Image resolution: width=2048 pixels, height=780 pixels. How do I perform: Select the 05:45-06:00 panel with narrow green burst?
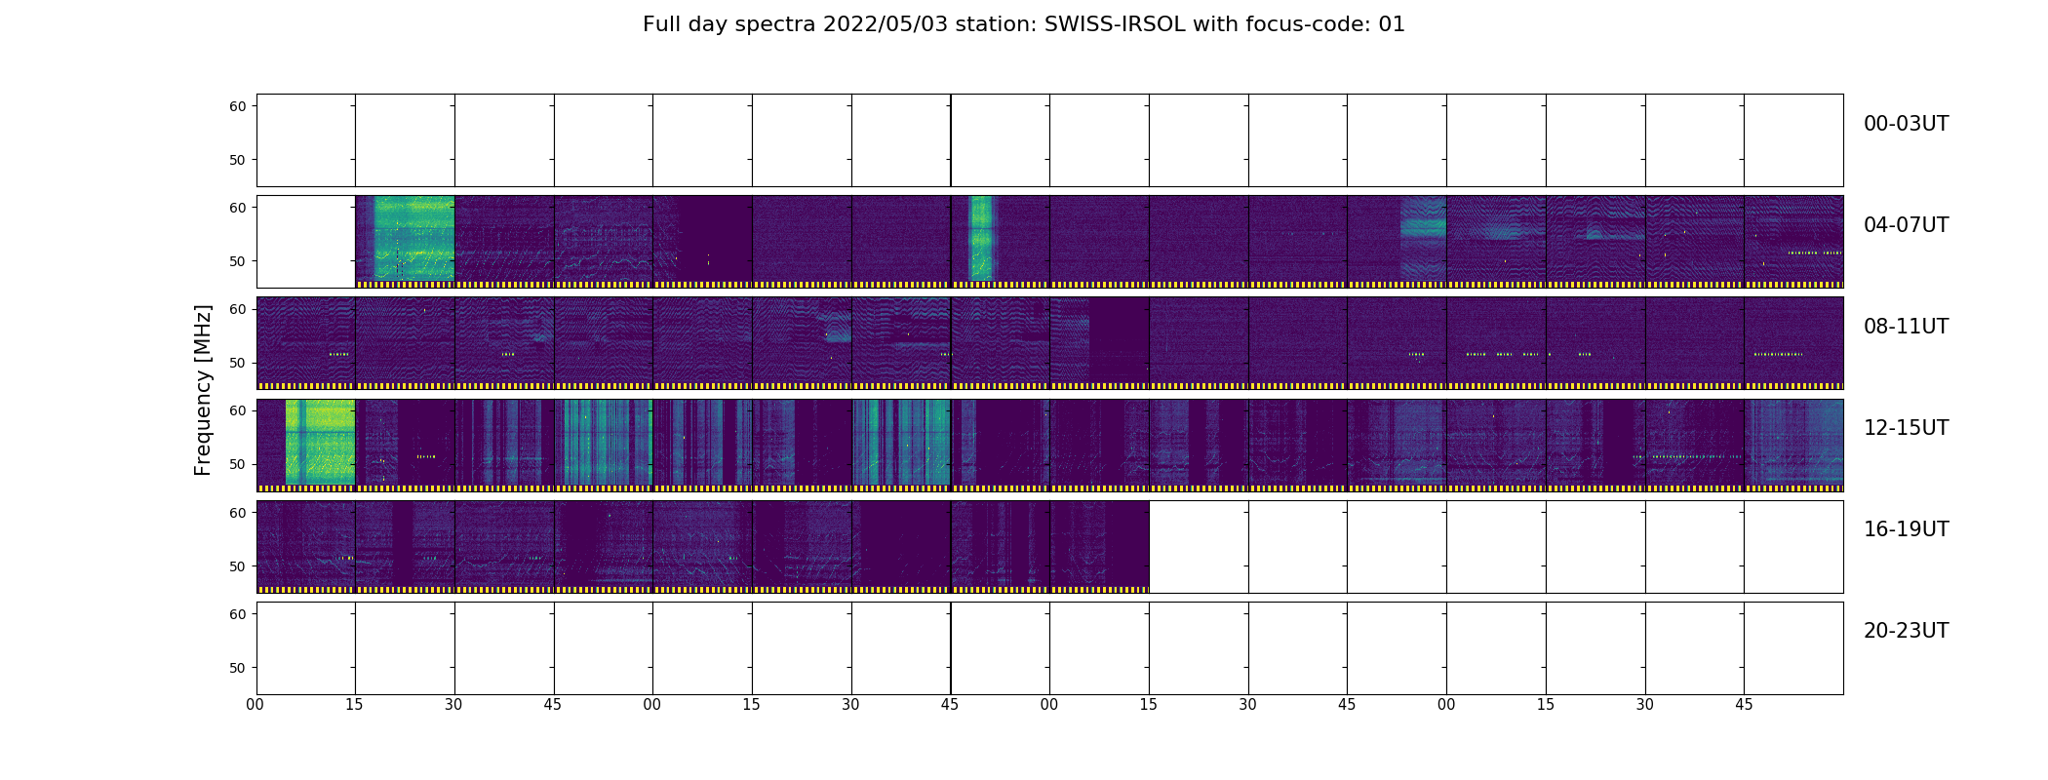coord(1000,242)
